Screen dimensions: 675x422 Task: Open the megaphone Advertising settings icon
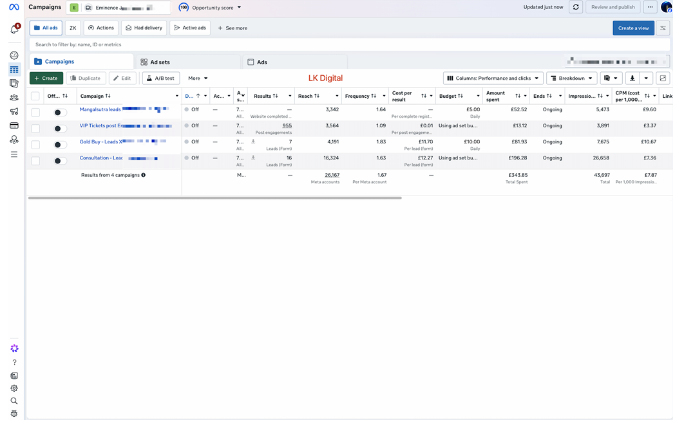pyautogui.click(x=14, y=112)
